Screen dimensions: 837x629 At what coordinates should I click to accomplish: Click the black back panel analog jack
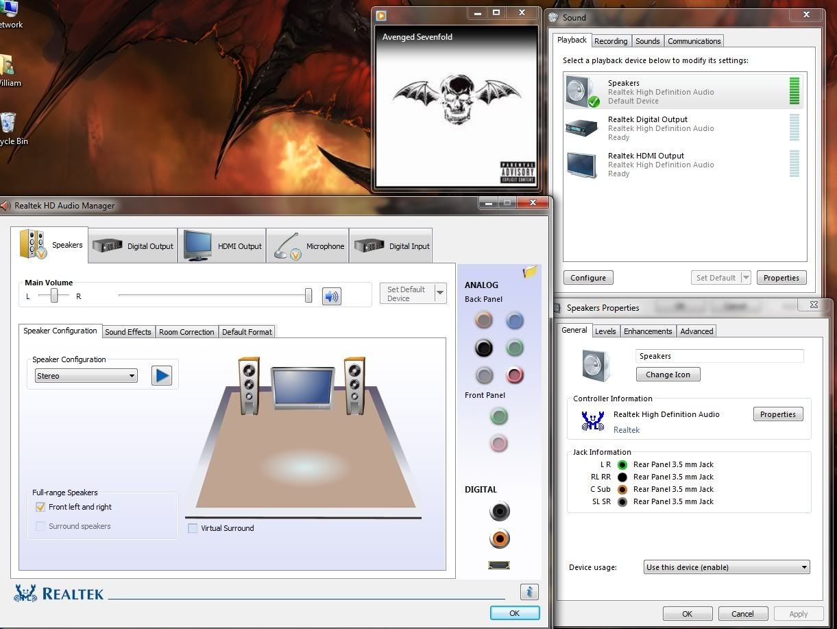pos(484,348)
